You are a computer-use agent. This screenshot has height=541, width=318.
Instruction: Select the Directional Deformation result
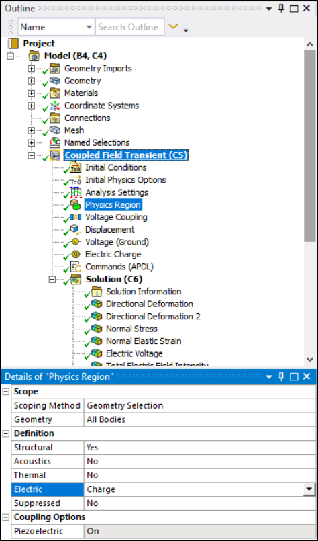(149, 304)
